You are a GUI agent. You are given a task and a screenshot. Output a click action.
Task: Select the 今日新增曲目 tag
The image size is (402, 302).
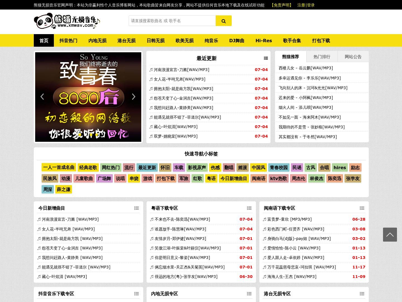click(234, 178)
